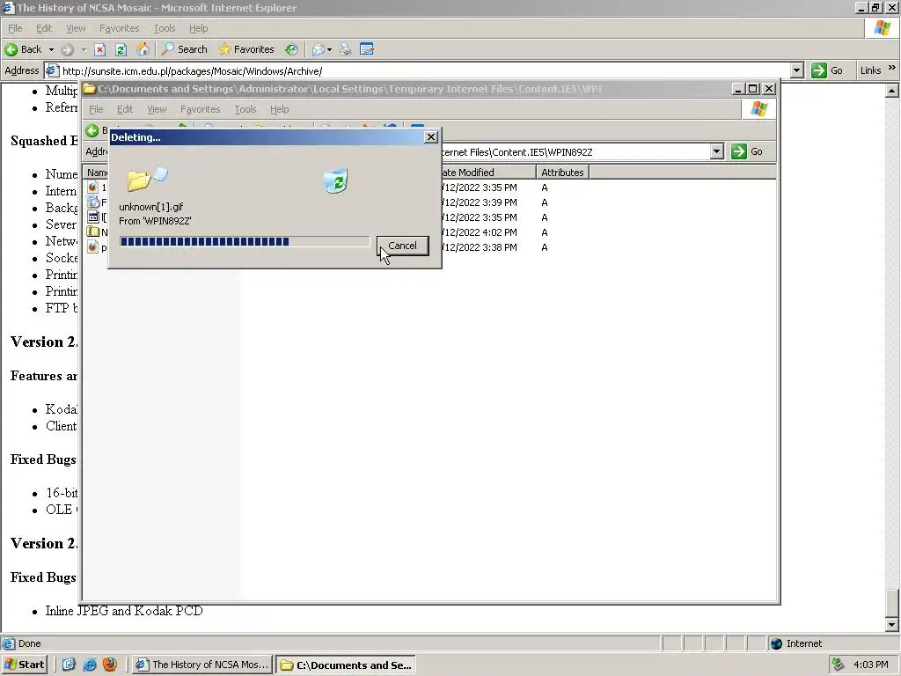Image resolution: width=901 pixels, height=676 pixels.
Task: Click 'Inline JPEG and Kodak PCD' text
Action: click(124, 611)
